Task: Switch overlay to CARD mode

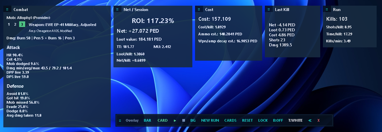Action: coord(162,120)
